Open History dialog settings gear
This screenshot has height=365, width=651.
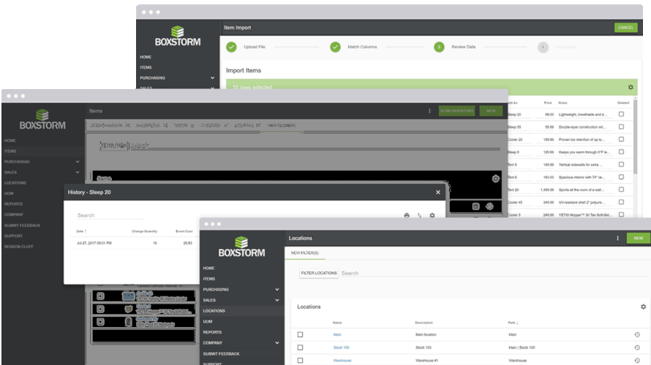[x=432, y=215]
